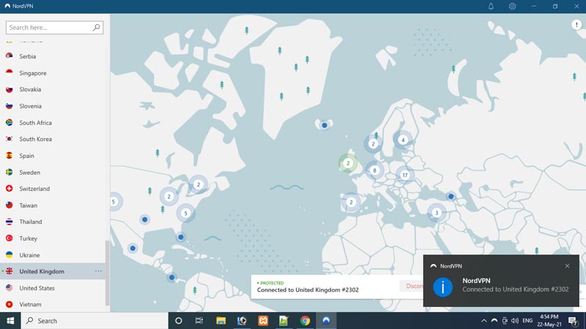Select the Spain flag icon
Viewport: 586px width, 329px height.
point(10,156)
